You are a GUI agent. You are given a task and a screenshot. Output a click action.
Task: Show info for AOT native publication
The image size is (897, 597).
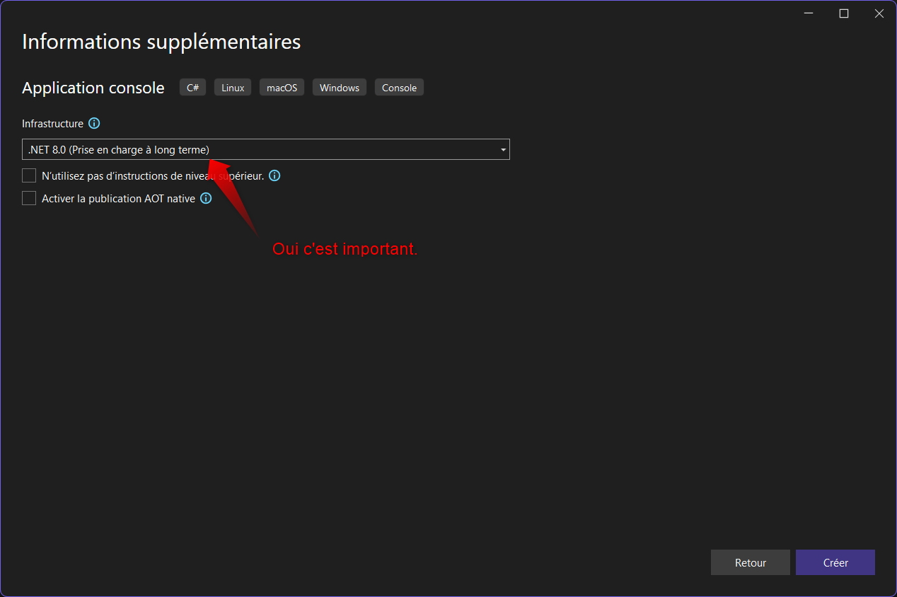coord(206,199)
